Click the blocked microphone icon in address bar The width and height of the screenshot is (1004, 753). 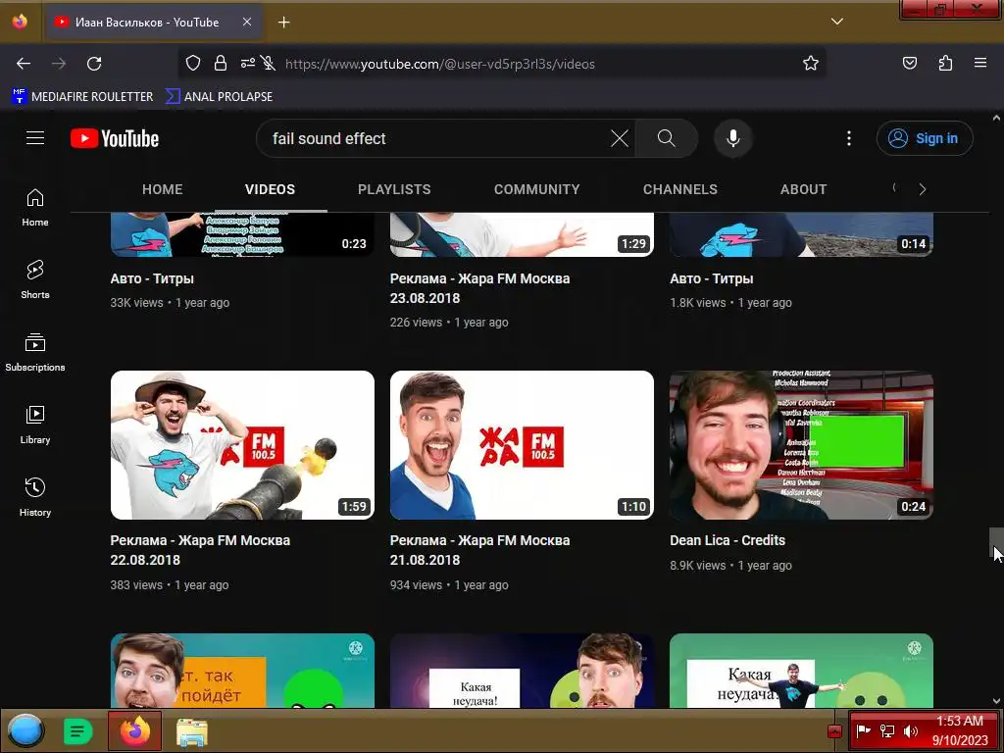click(x=268, y=63)
